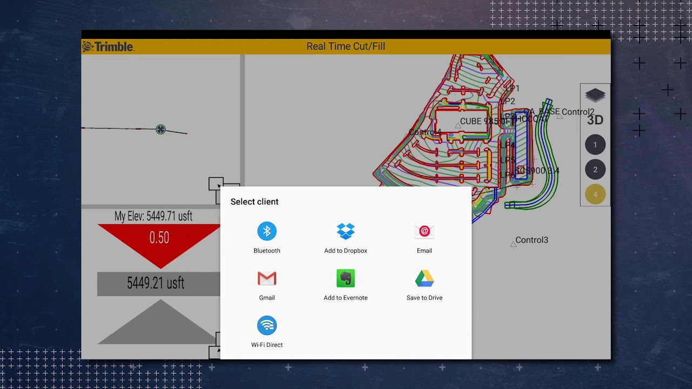The height and width of the screenshot is (389, 692).
Task: Tap the Add to Evernote icon
Action: pyautogui.click(x=345, y=278)
